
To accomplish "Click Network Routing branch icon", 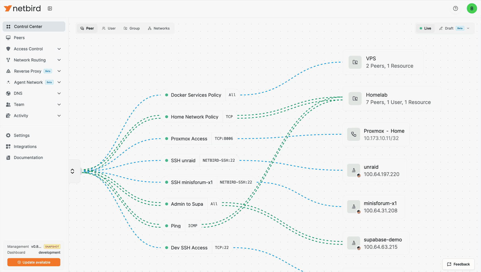I will (x=8, y=60).
